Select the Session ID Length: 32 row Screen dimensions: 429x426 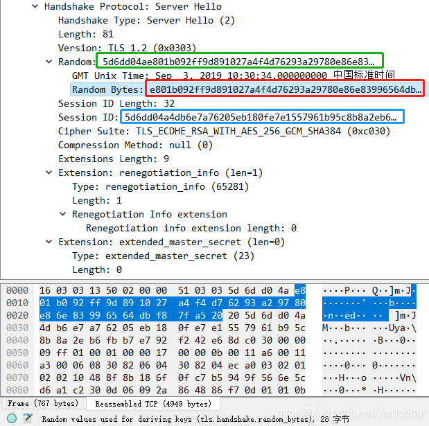116,104
